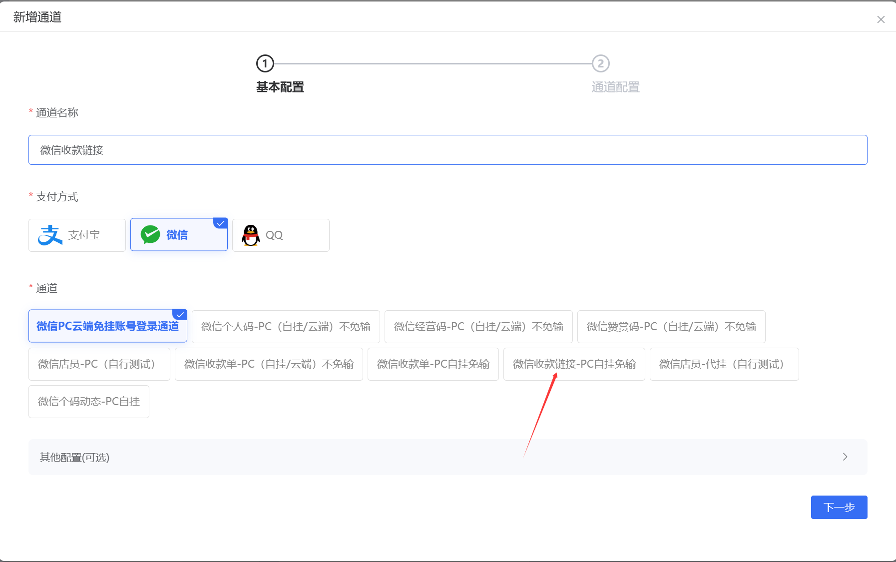Select the 基本配置 step label
This screenshot has height=562, width=896.
(280, 87)
